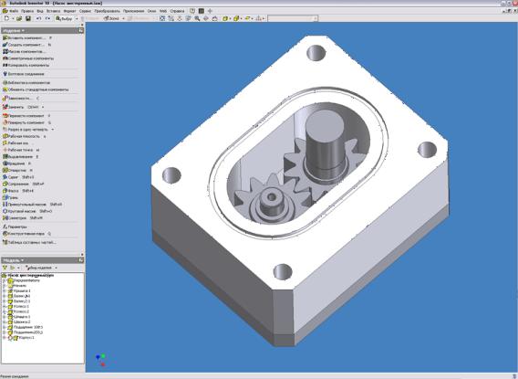Image resolution: width=518 pixels, height=379 pixels.
Task: Click the Rotate view icon in toolbar
Action: coord(206,18)
